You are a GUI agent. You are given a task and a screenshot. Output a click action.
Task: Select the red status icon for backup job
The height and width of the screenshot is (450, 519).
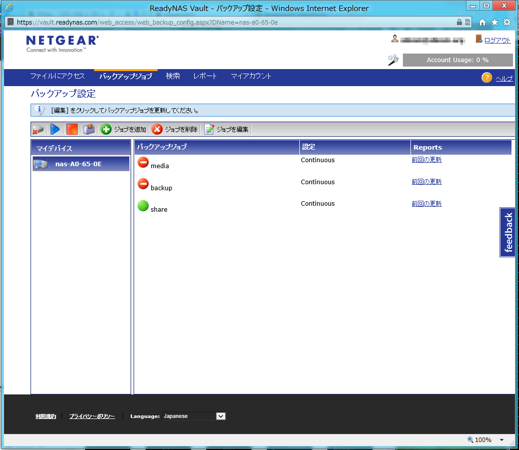pyautogui.click(x=143, y=184)
